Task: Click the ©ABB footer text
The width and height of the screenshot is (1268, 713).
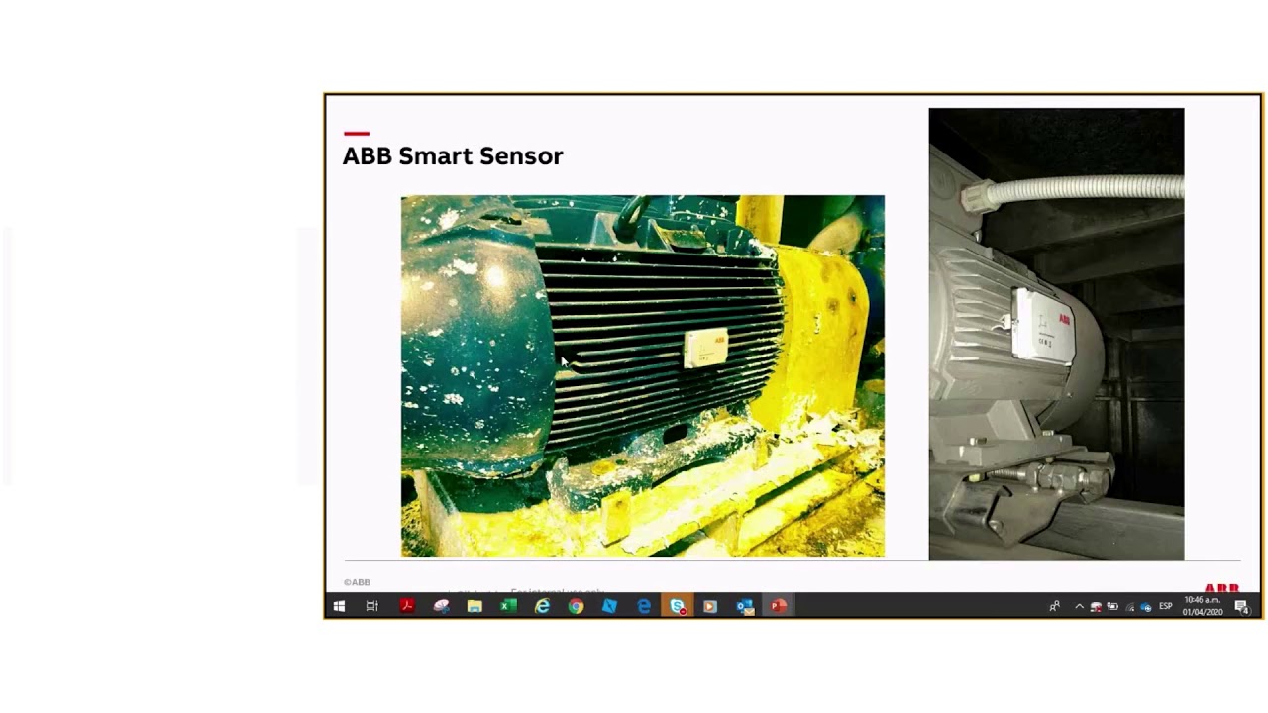Action: pos(357,582)
